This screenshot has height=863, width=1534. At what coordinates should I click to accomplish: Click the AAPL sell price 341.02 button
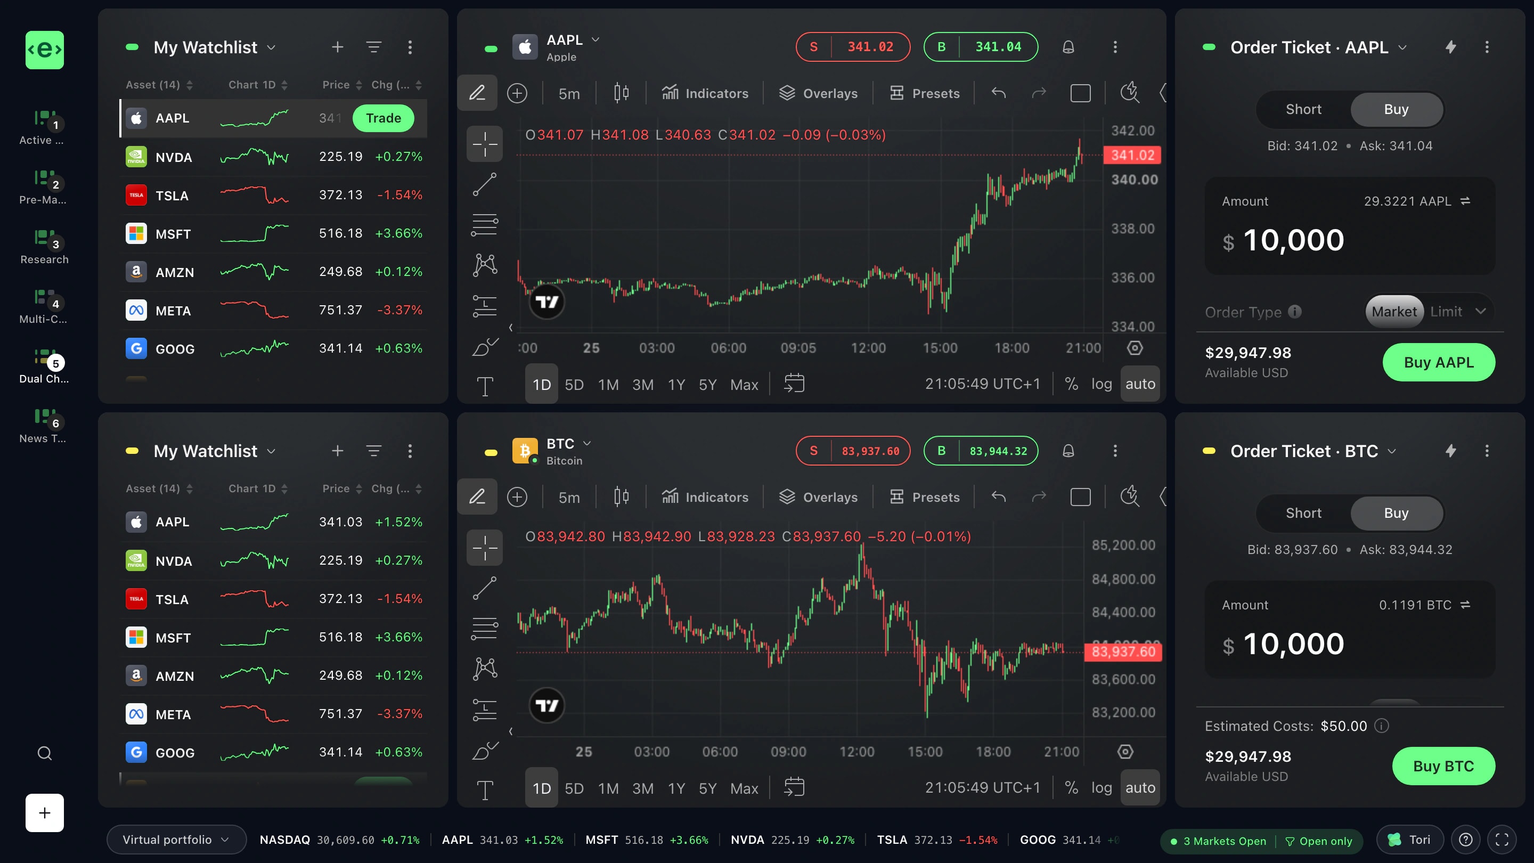pyautogui.click(x=853, y=47)
